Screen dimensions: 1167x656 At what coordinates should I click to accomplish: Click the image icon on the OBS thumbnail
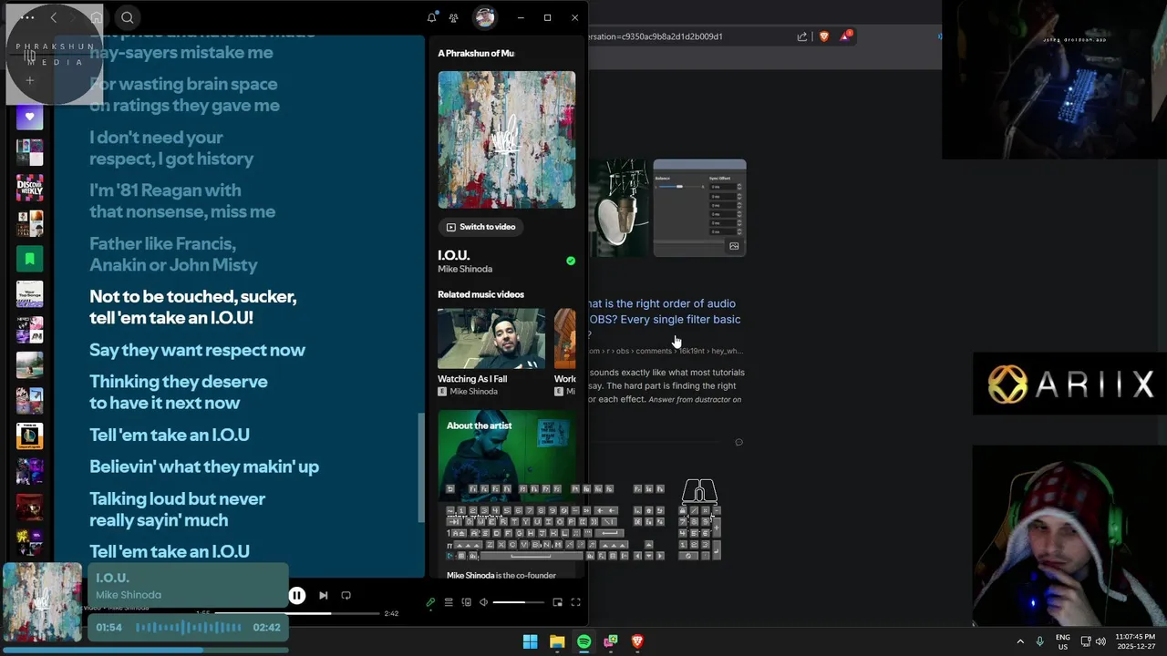(734, 246)
